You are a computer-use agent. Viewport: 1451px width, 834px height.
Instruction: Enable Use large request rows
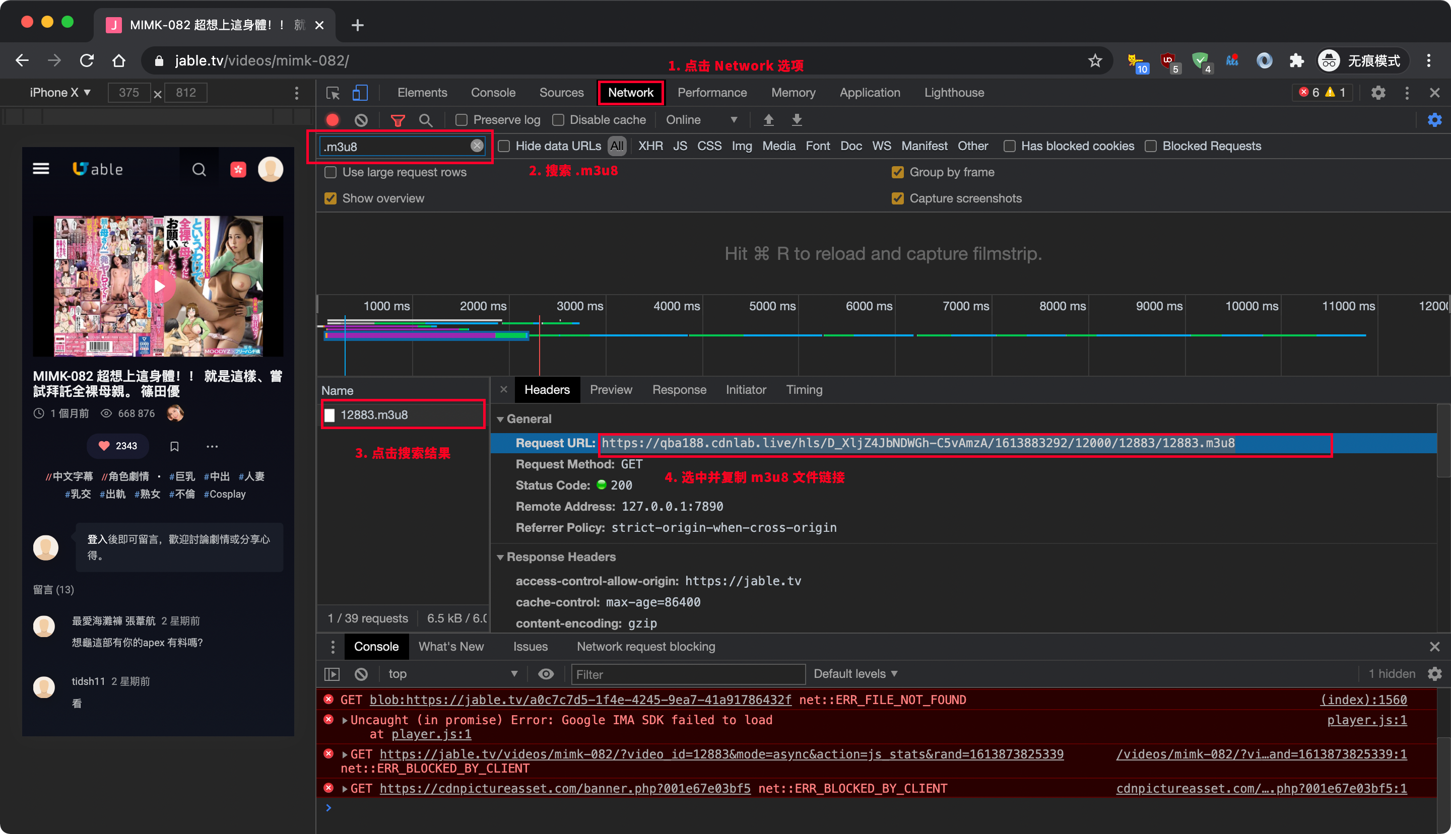coord(331,172)
